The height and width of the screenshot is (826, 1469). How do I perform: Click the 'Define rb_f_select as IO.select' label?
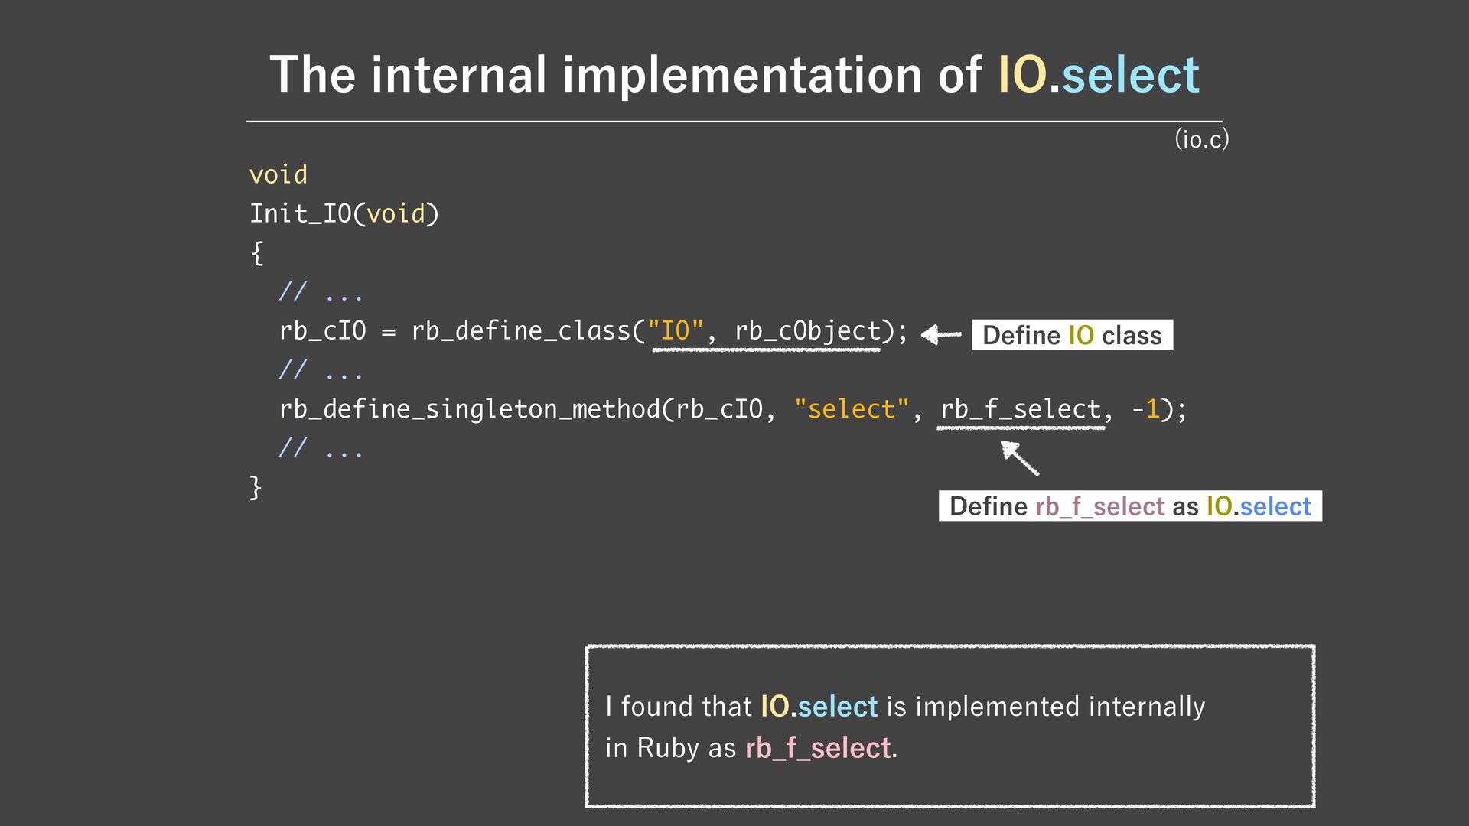point(1129,506)
